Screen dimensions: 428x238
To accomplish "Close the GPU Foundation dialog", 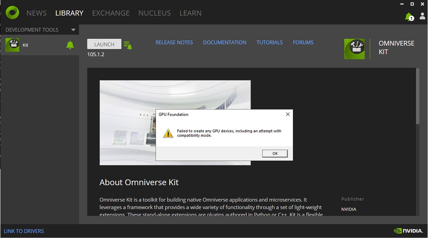I will (x=288, y=114).
